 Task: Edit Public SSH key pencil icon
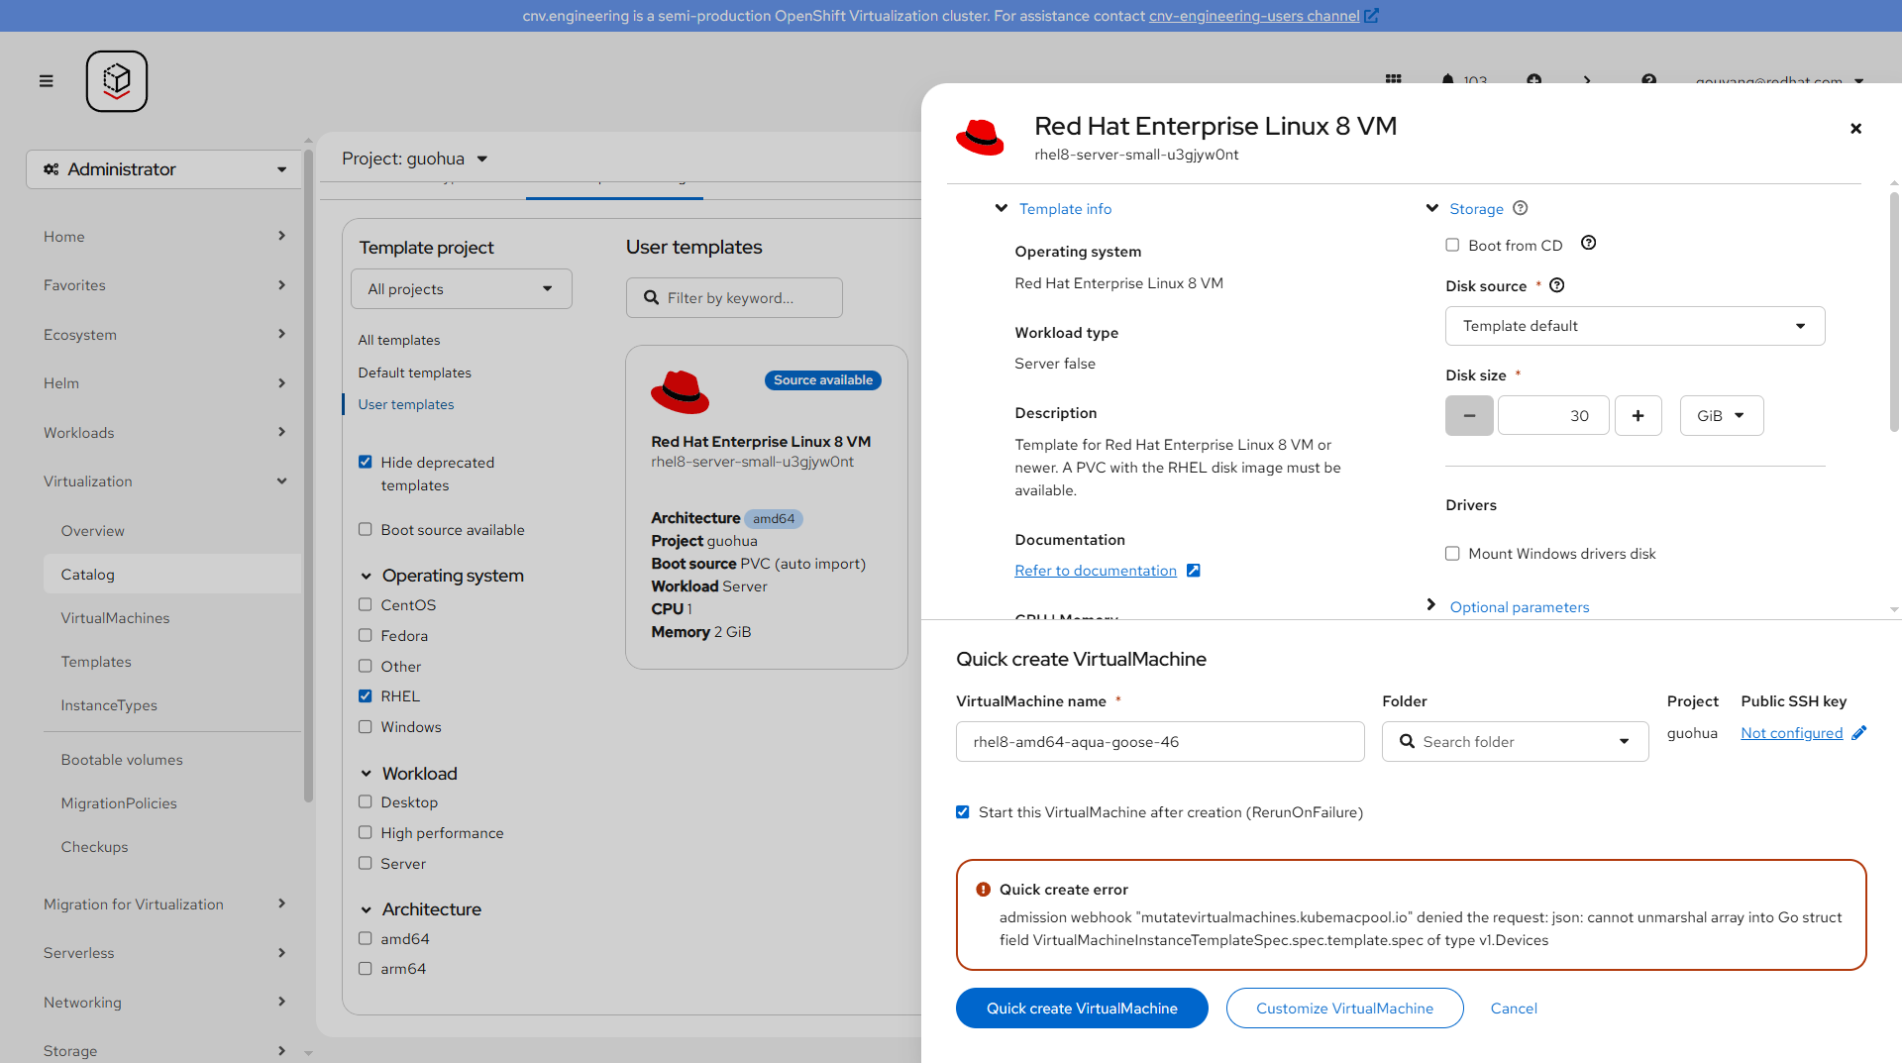point(1858,733)
